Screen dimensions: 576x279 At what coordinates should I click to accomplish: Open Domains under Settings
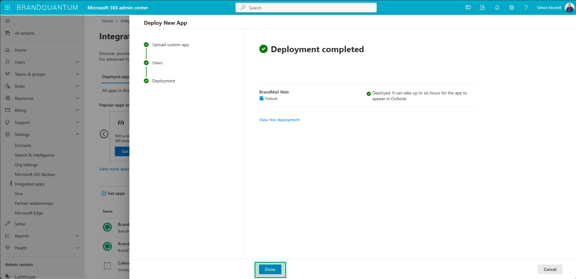point(23,145)
